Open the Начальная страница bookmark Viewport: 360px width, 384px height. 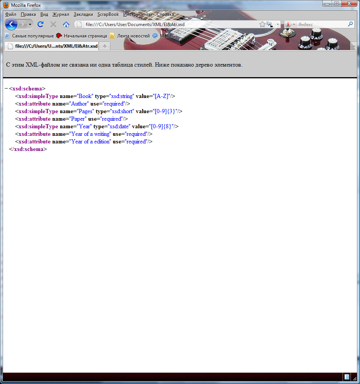pos(82,36)
